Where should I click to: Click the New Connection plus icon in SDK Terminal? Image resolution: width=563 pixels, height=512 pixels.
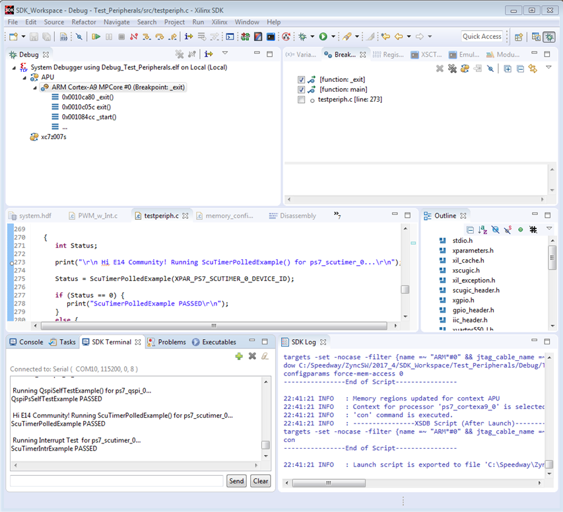(239, 356)
